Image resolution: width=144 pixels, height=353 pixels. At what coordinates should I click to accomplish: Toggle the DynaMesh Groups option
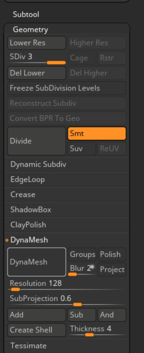pos(82,254)
